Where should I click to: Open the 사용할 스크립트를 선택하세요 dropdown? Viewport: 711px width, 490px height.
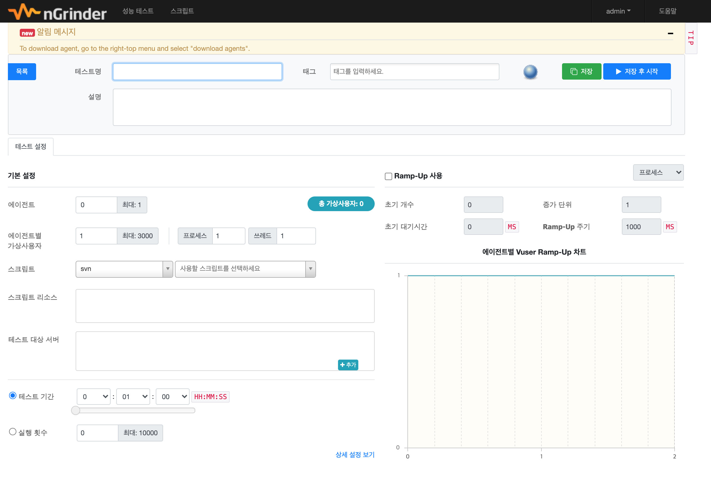click(x=245, y=269)
